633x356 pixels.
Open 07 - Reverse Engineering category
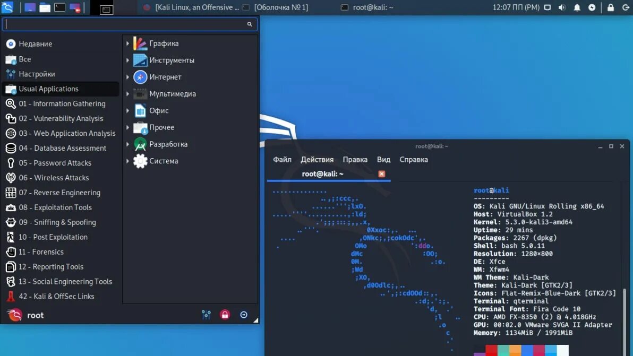(61, 193)
